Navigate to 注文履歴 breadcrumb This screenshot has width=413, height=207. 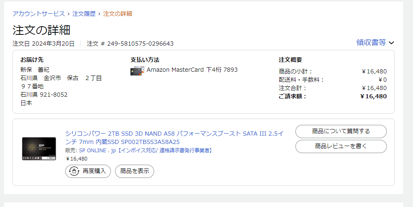coord(84,14)
